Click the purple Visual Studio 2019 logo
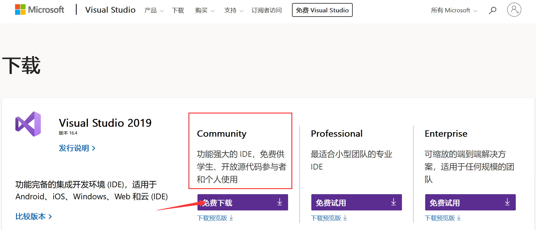The image size is (536, 230). [28, 124]
